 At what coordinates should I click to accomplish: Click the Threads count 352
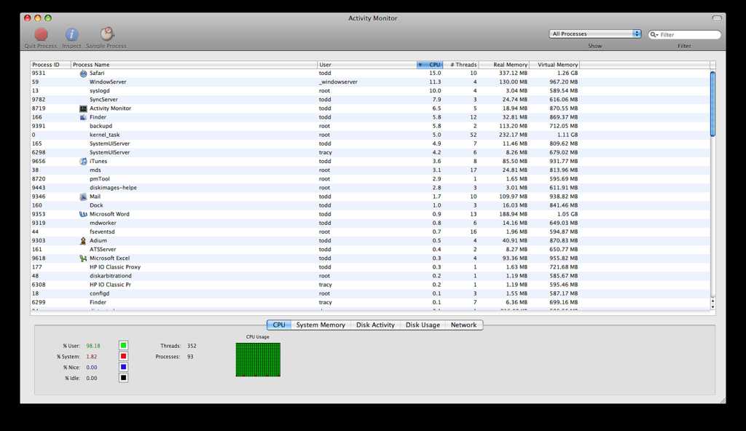coord(192,346)
